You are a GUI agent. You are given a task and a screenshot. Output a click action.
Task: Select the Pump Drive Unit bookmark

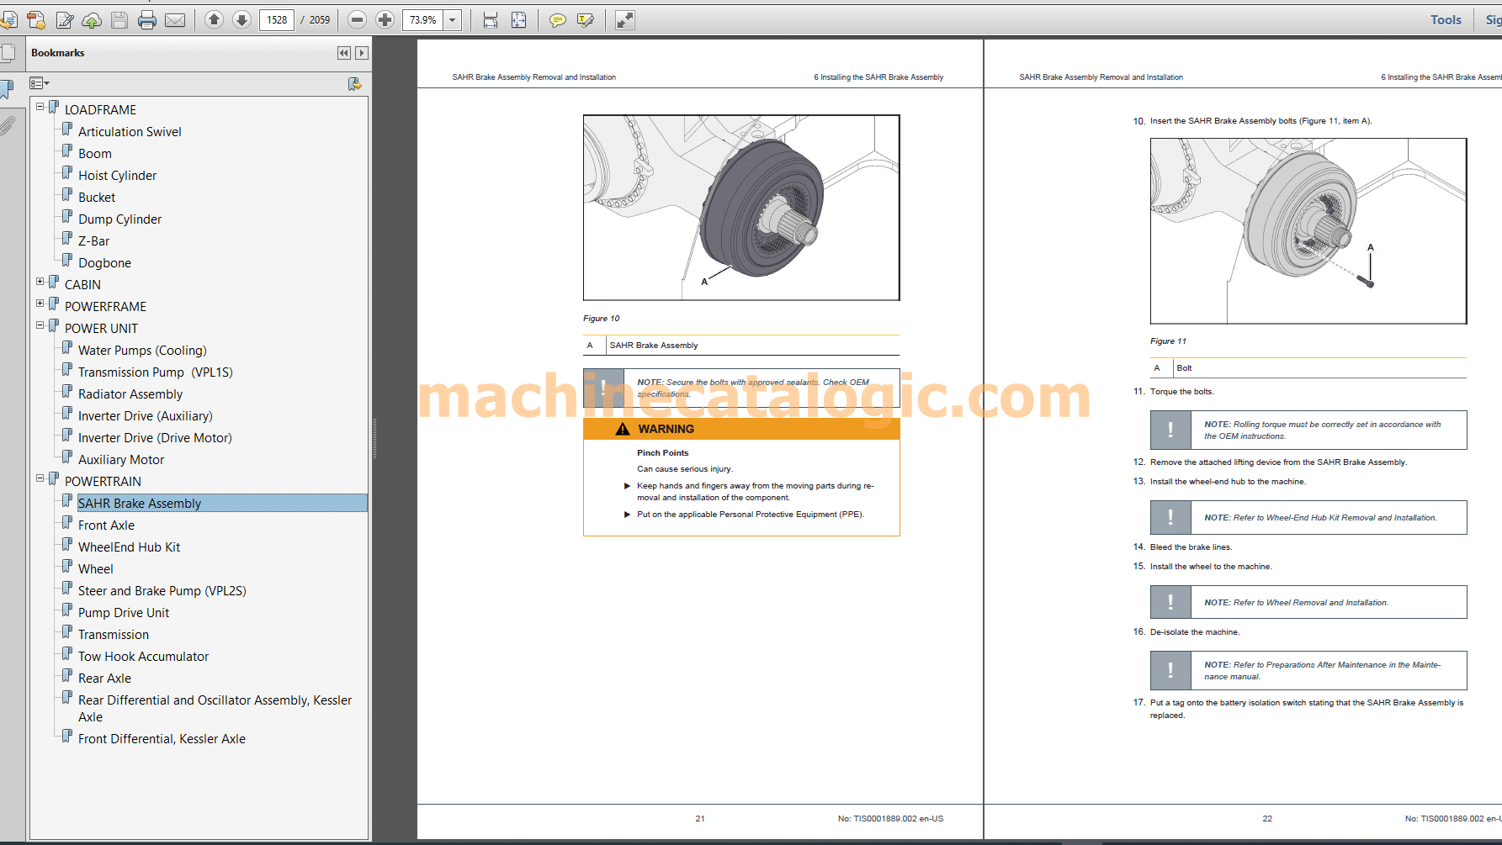point(124,613)
